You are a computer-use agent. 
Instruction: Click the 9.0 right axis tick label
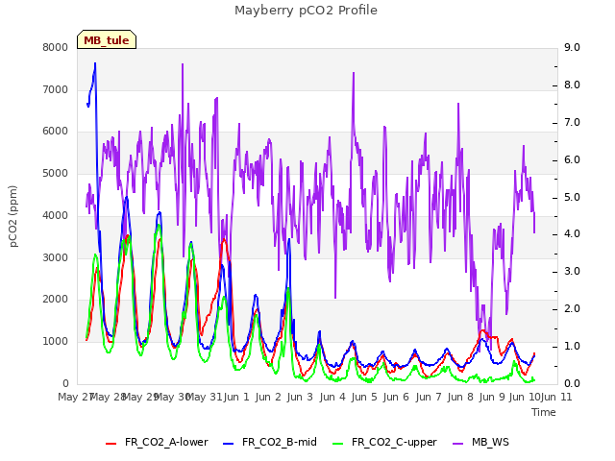point(572,47)
